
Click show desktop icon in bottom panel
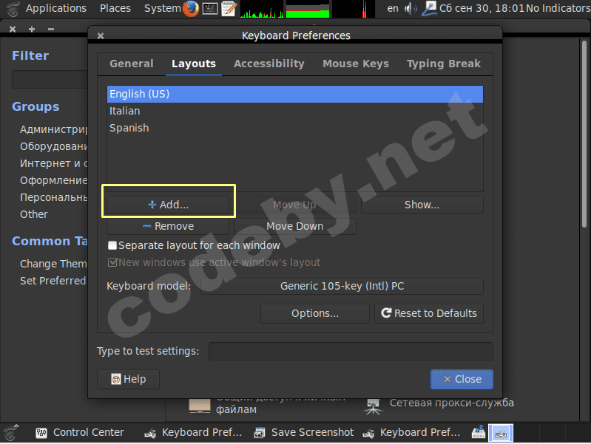(11, 432)
